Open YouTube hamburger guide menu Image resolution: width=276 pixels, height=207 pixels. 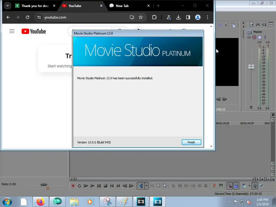click(12, 31)
